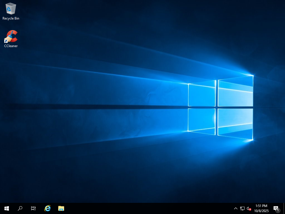Open the network status tray icon
This screenshot has height=214, width=285.
[242, 208]
